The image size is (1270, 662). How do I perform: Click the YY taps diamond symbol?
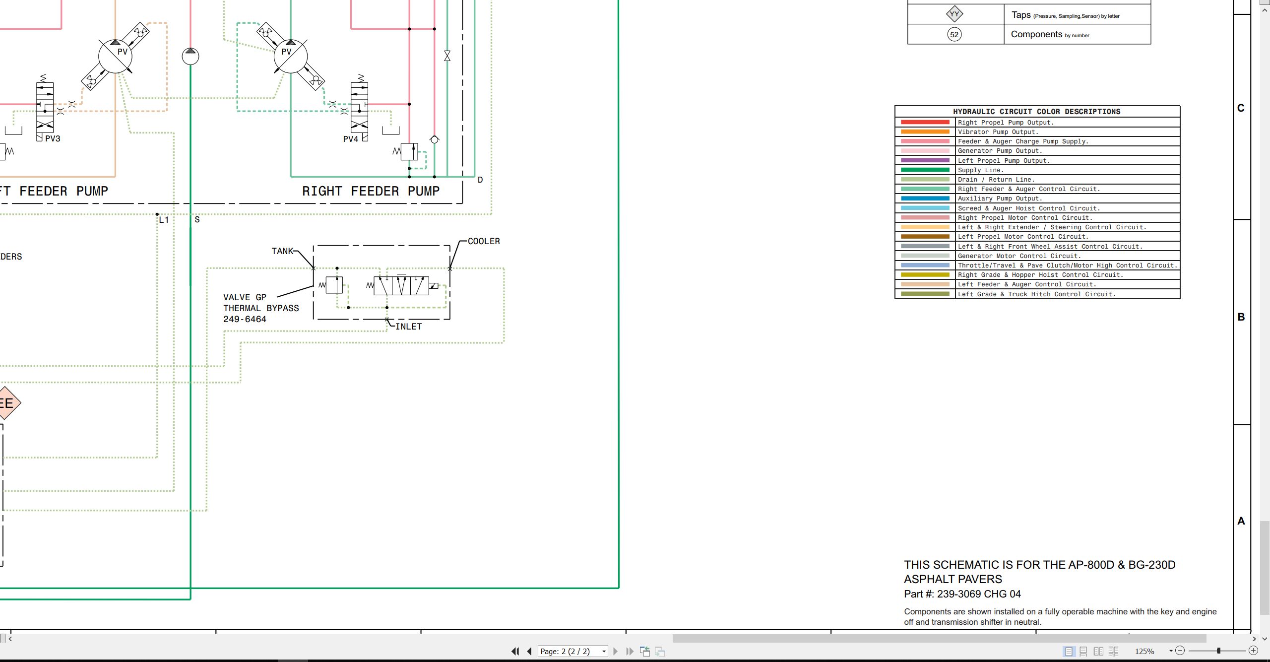point(954,14)
